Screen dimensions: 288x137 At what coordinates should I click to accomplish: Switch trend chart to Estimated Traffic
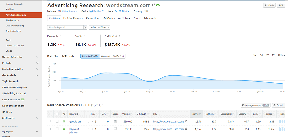90,56
